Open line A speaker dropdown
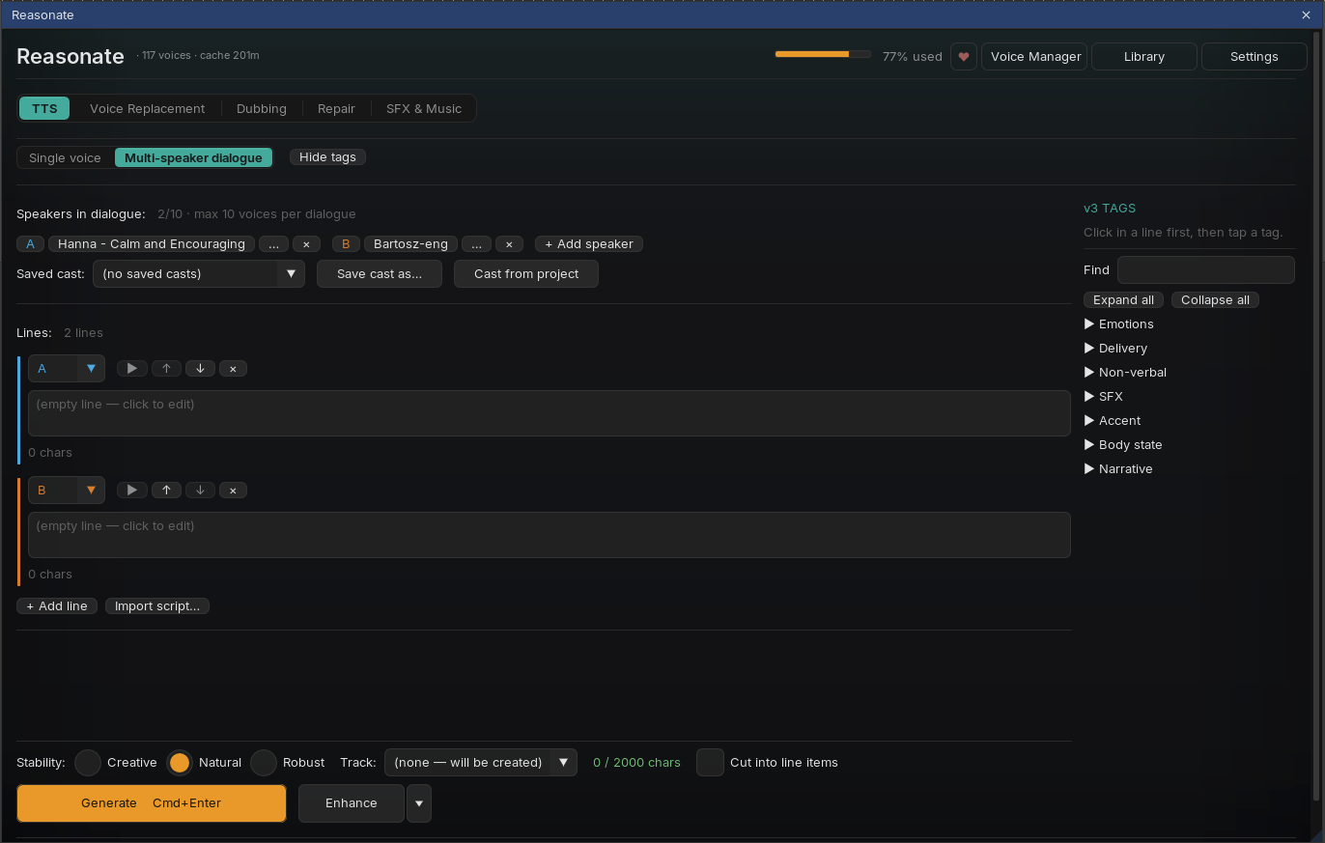 (x=67, y=369)
